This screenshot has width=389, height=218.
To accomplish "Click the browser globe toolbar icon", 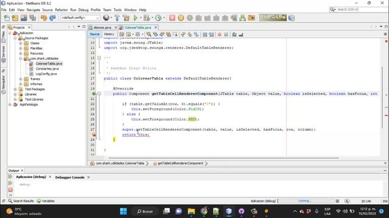I will pyautogui.click(x=106, y=18).
